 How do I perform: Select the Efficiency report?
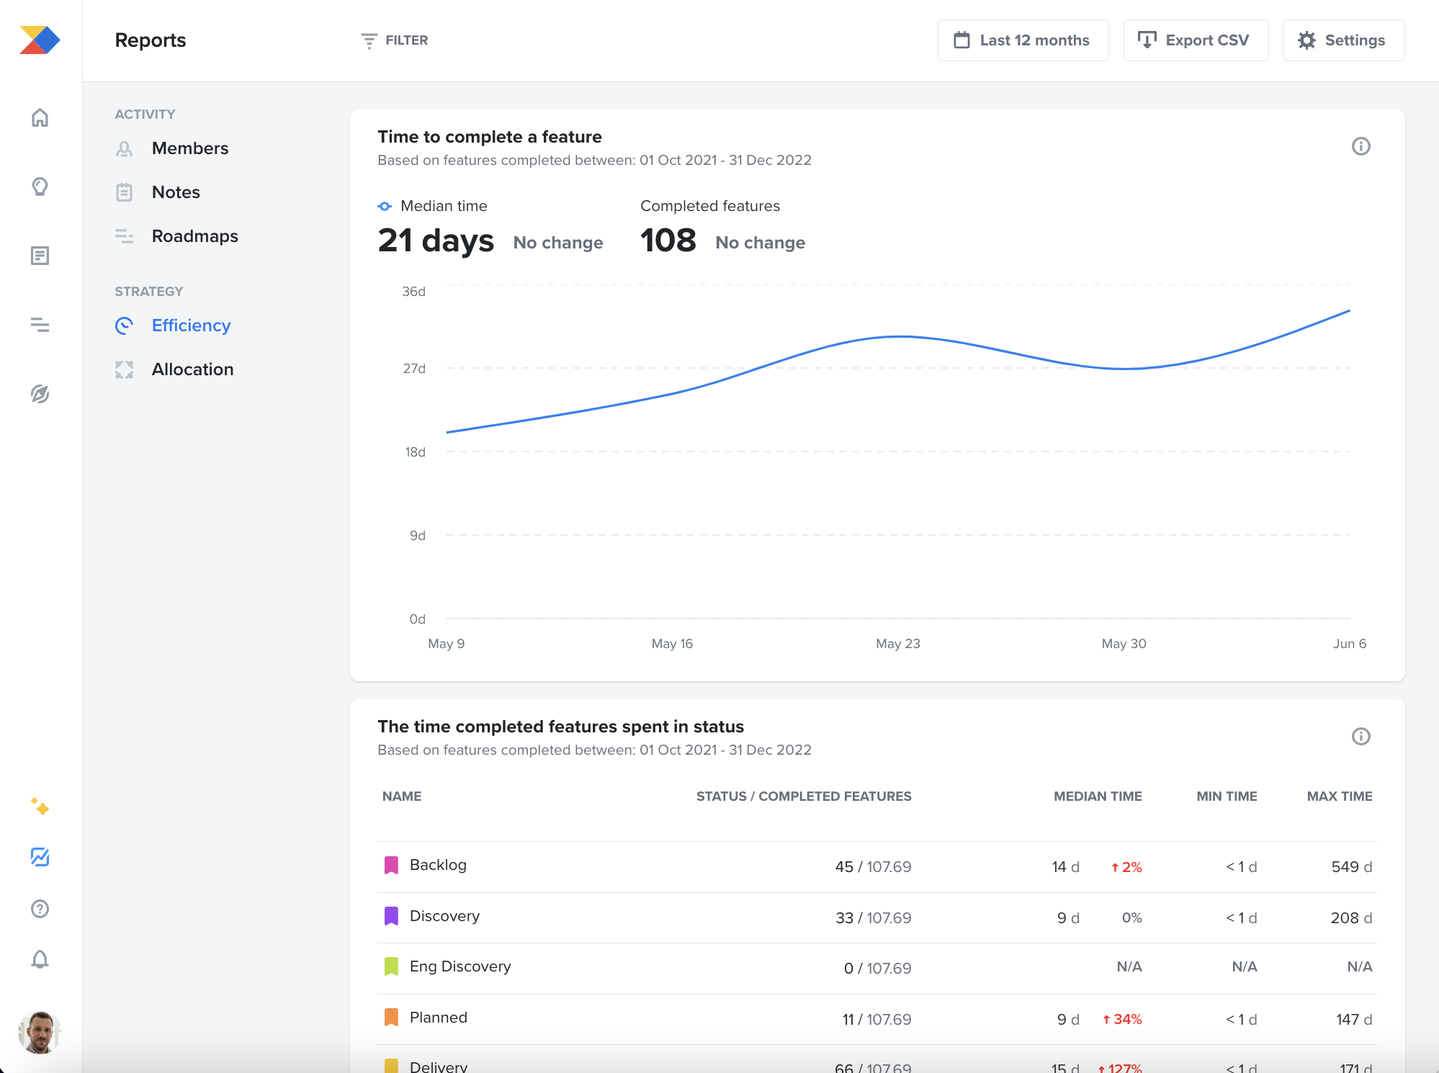point(190,326)
